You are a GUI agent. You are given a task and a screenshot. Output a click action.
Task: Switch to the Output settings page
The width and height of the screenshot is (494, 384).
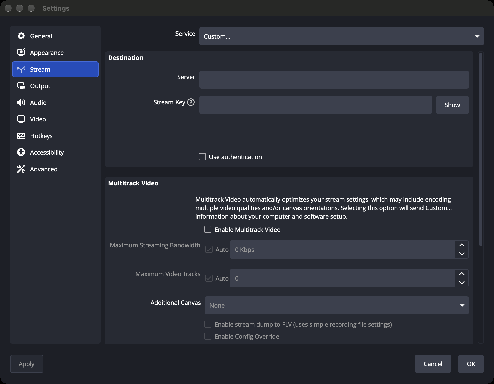pyautogui.click(x=55, y=86)
